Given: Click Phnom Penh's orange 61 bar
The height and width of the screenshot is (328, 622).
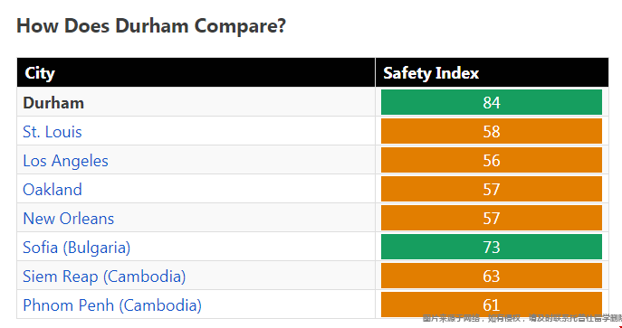Looking at the screenshot, I should coord(492,305).
